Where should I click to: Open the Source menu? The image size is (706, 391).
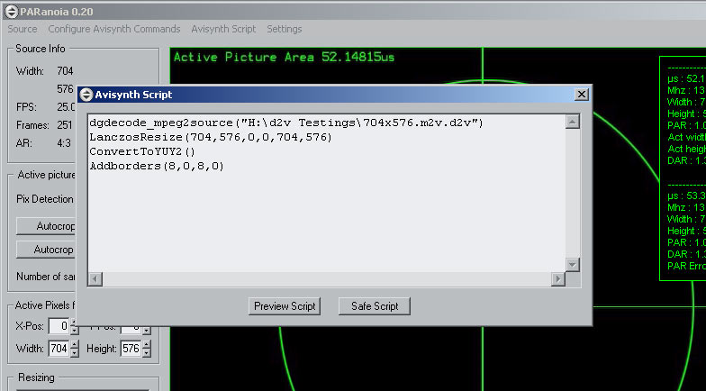coord(22,29)
